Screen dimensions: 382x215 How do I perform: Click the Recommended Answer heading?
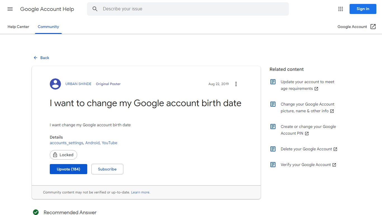point(70,212)
